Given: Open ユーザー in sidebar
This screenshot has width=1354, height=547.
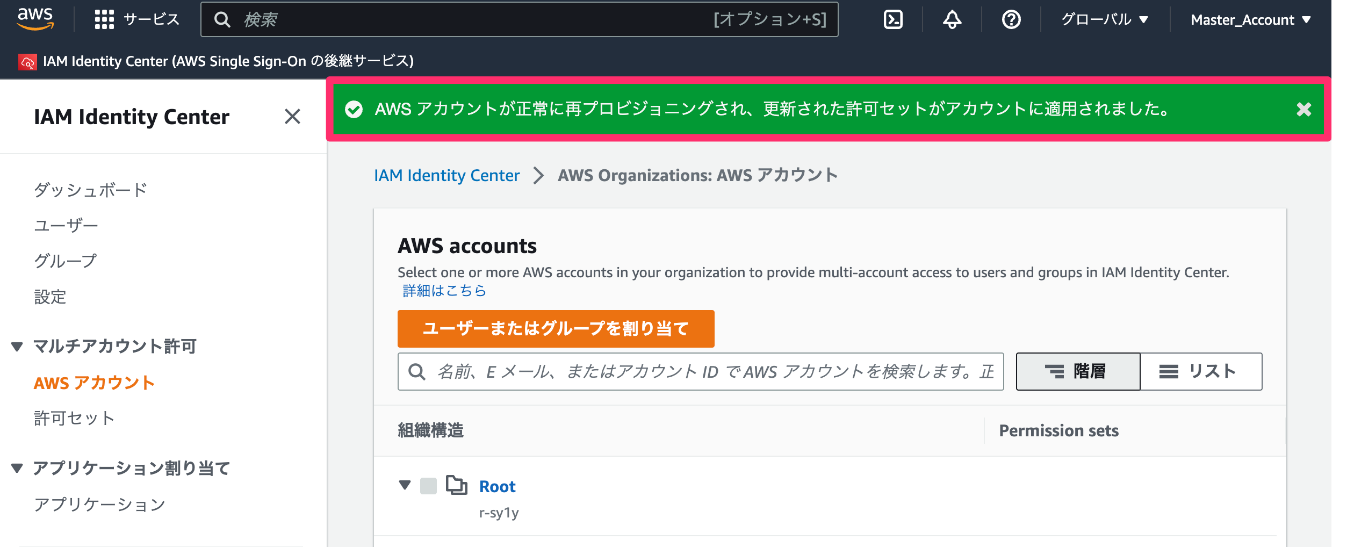Looking at the screenshot, I should [x=66, y=225].
